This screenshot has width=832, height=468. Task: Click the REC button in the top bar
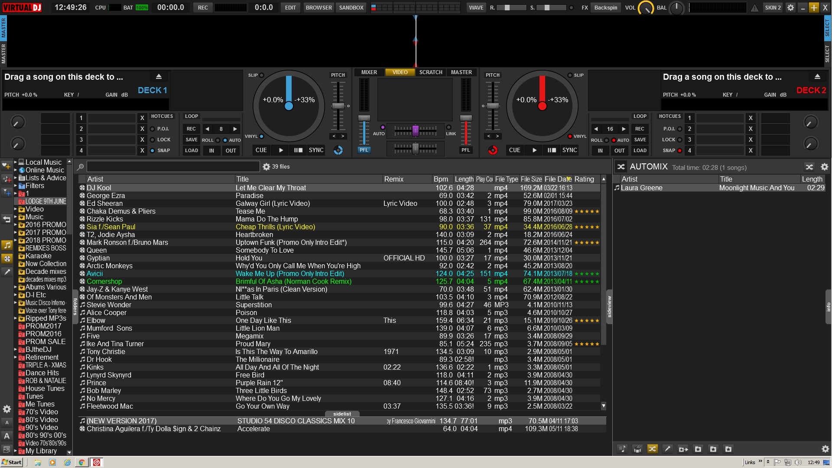(x=203, y=8)
